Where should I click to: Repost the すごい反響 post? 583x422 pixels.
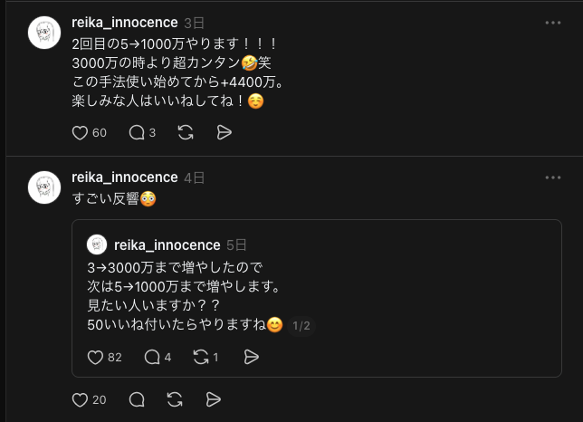[176, 399]
